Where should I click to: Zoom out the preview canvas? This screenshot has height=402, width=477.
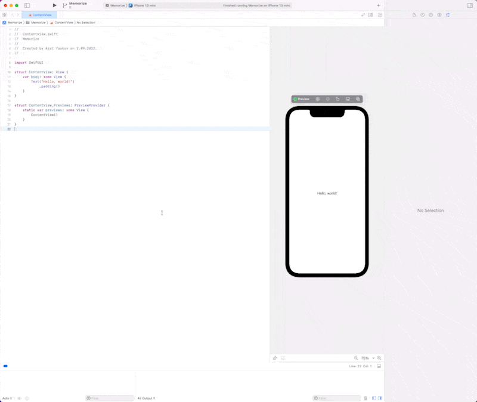coord(355,358)
